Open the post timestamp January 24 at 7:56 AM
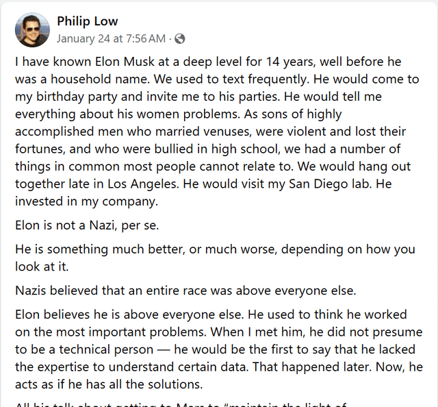The image size is (438, 407). pos(111,38)
